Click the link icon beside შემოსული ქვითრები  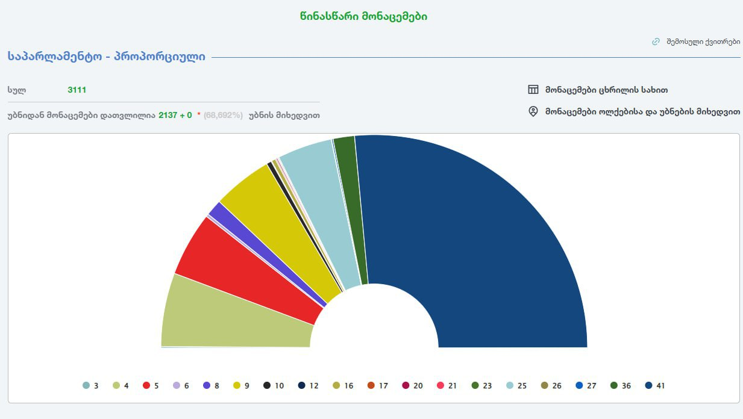656,42
